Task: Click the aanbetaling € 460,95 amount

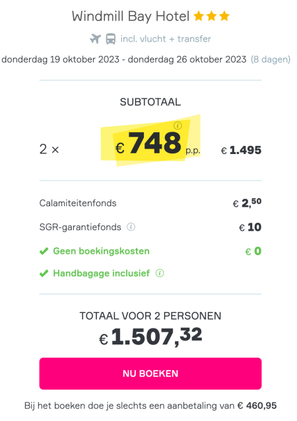Action: coord(257,406)
